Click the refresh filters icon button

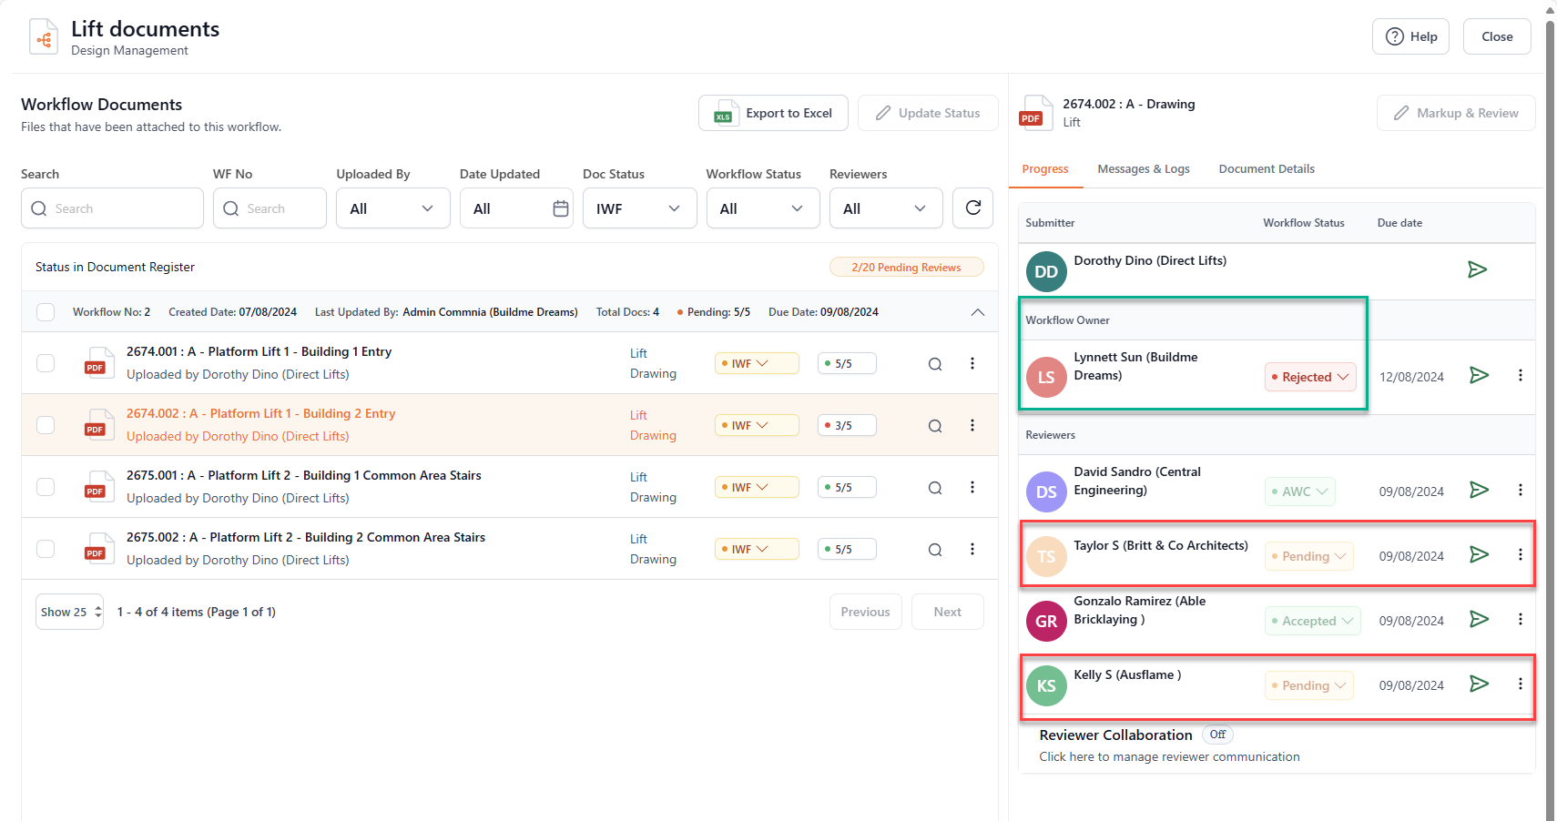click(x=972, y=208)
